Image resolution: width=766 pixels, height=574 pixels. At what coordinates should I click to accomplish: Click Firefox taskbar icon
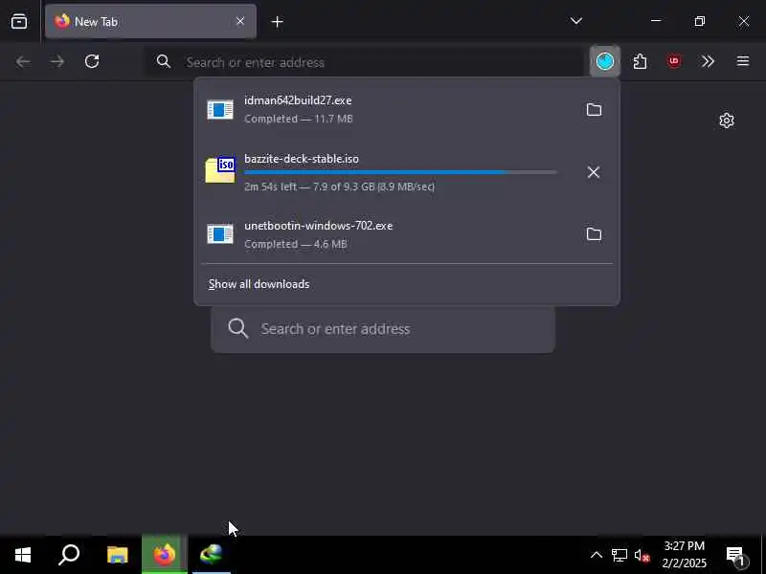(x=164, y=555)
